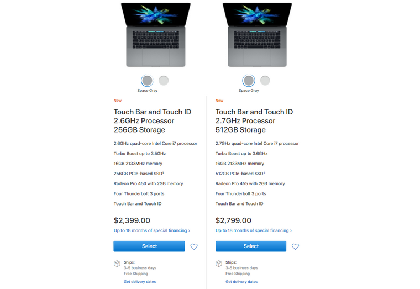Viewport: 420px width, 289px height.
Task: Choose Space Gray for the 2.6GHz model
Action: (x=147, y=81)
